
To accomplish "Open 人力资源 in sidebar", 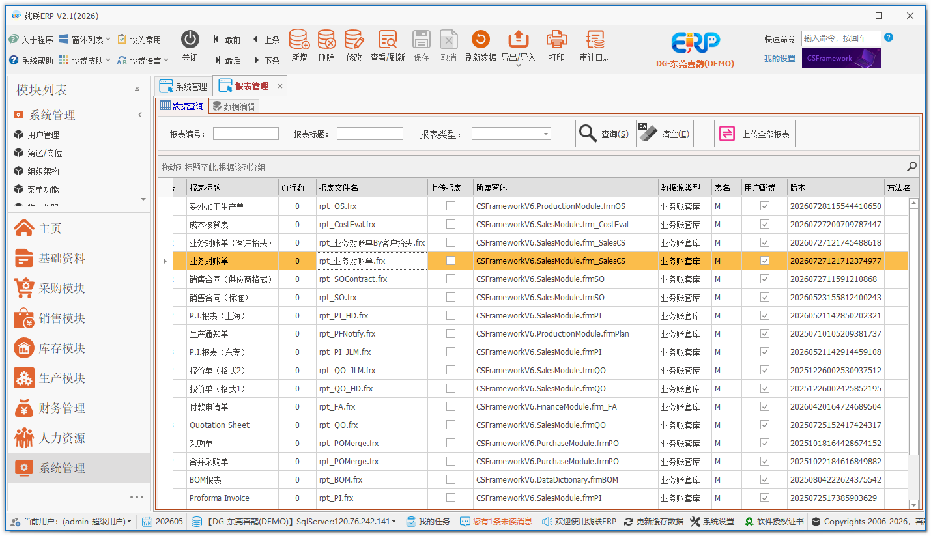I will click(79, 438).
